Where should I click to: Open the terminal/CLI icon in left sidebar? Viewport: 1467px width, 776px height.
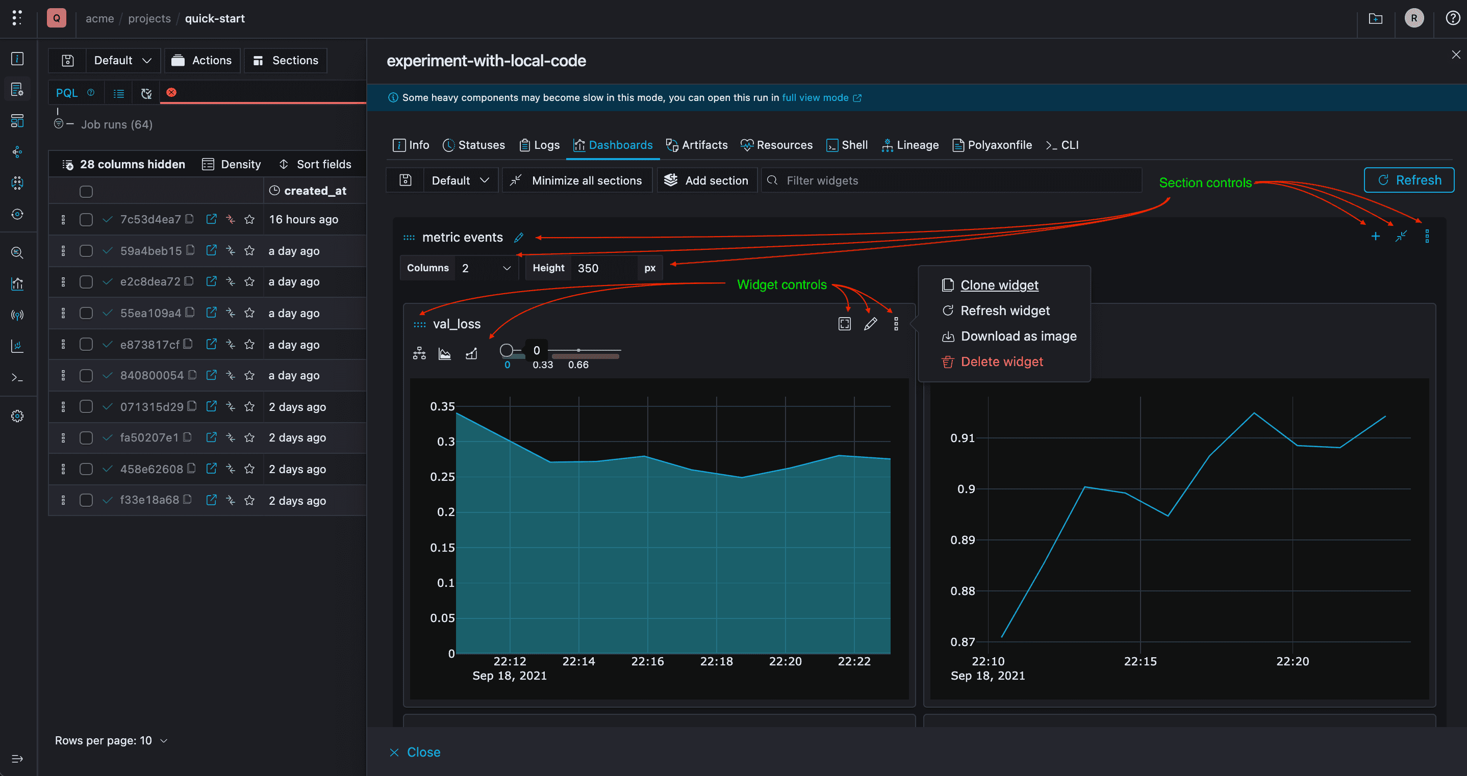[x=17, y=377]
